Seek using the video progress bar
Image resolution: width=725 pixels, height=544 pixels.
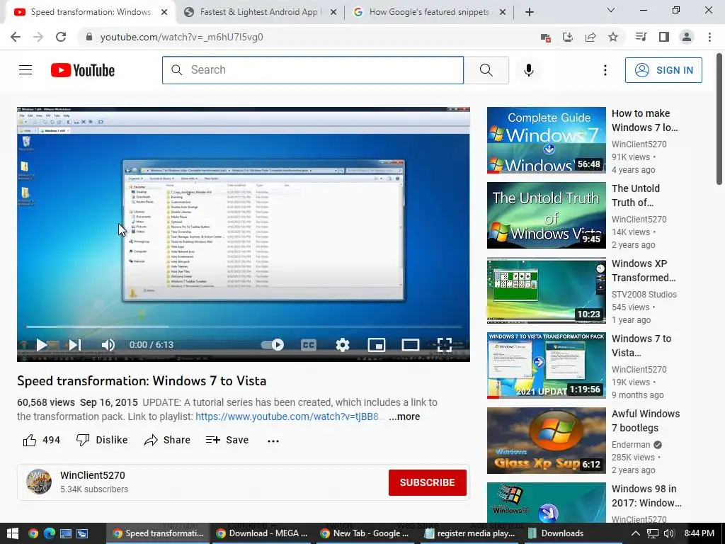tap(244, 327)
